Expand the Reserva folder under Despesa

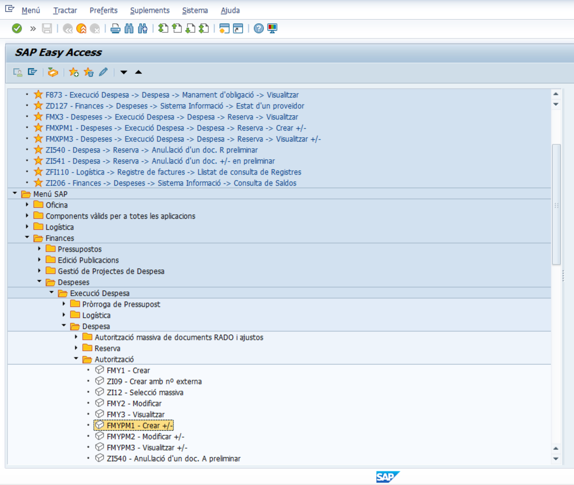76,348
